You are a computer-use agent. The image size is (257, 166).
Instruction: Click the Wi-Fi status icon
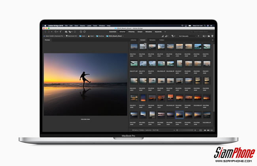coord(182,26)
